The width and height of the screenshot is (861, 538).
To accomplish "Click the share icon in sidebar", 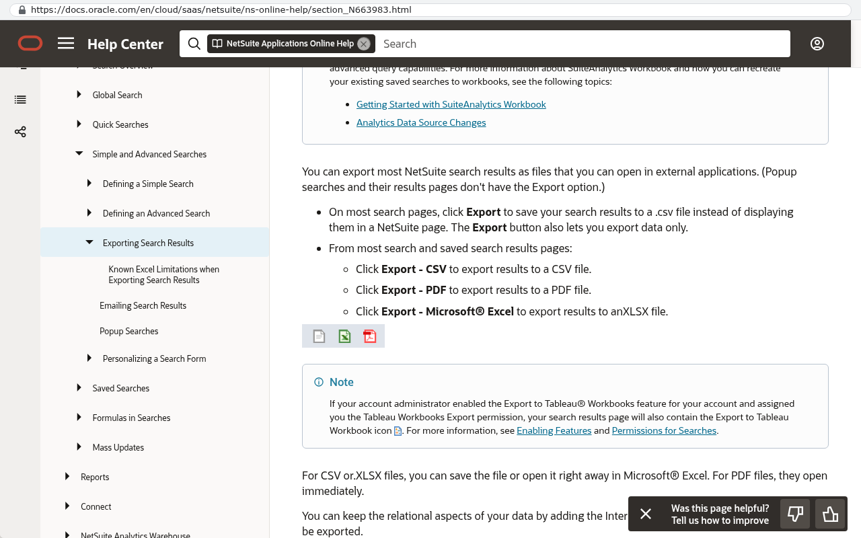I will (x=20, y=132).
